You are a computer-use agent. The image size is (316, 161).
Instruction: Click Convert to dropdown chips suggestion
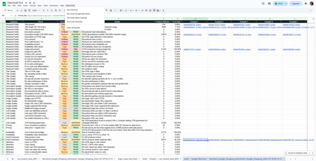pyautogui.click(x=297, y=153)
